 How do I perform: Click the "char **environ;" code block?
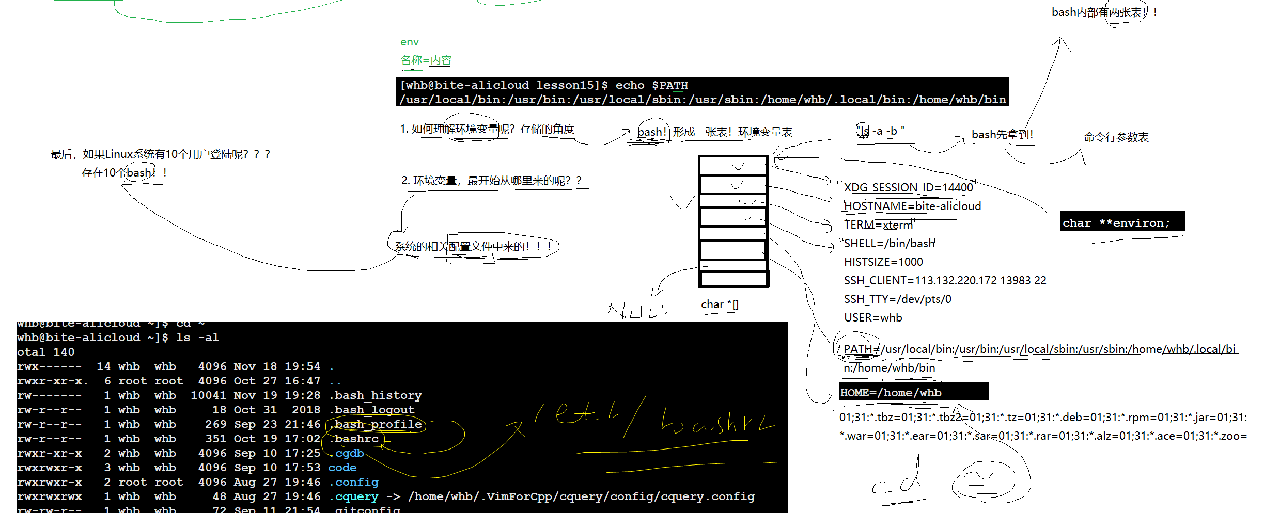click(1122, 221)
